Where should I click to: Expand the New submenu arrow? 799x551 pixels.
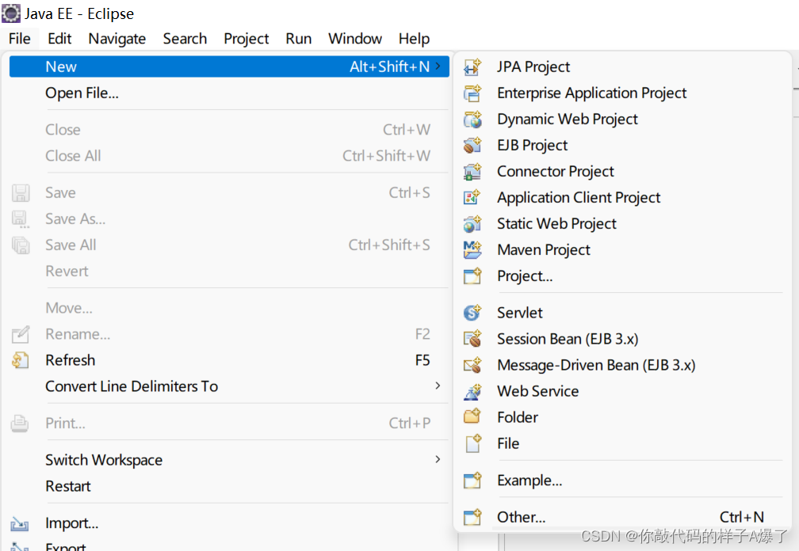coord(438,66)
